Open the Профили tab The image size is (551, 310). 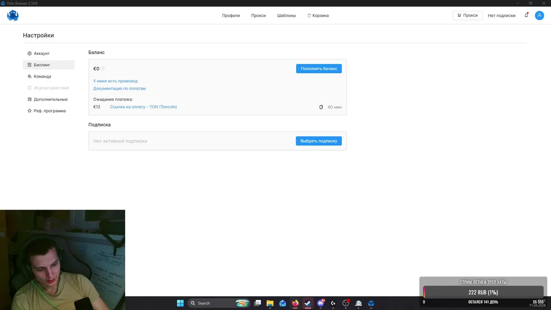231,15
